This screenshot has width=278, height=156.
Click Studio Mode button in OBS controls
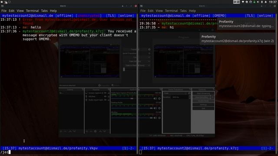[203, 101]
